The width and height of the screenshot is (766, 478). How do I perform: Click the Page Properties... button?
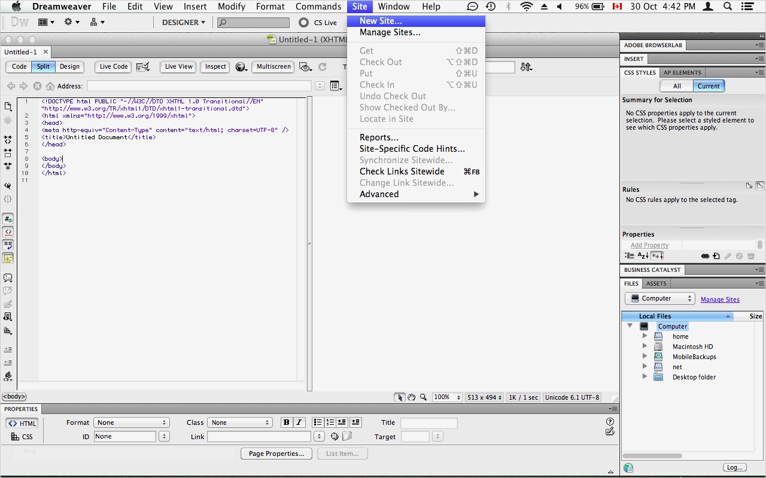276,454
